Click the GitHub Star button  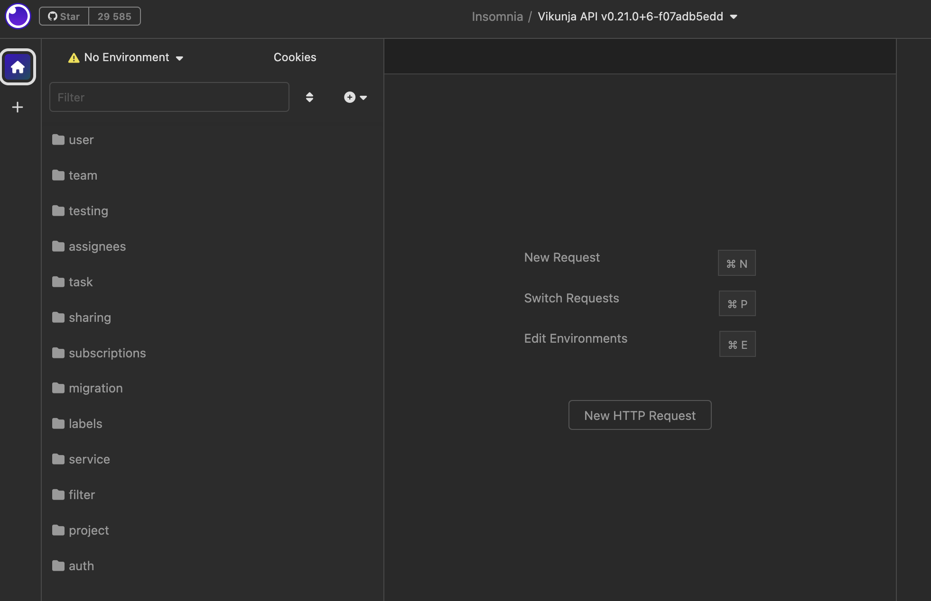tap(64, 16)
